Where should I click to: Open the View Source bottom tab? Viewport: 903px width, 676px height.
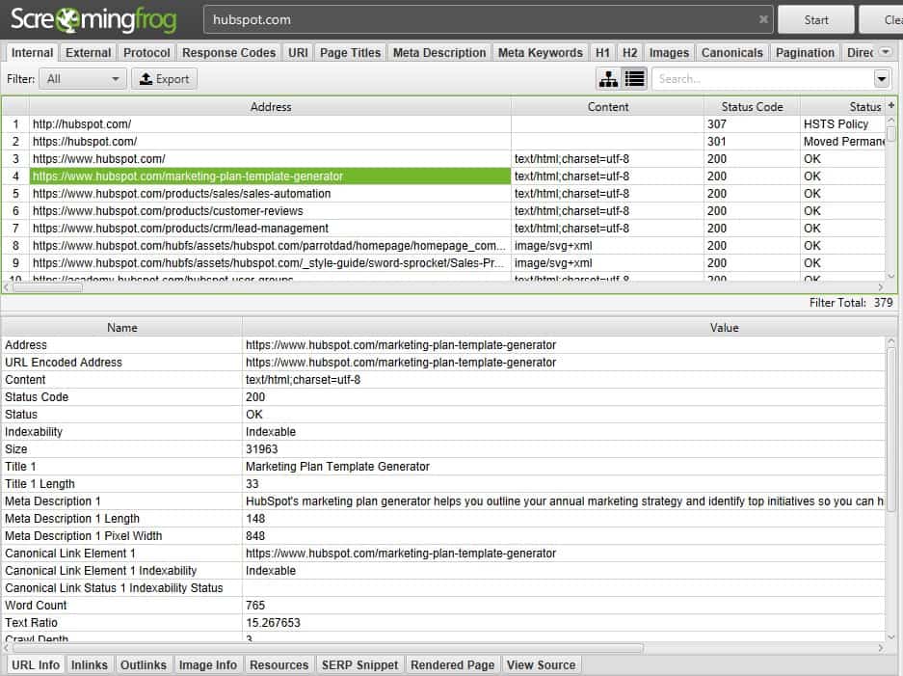click(541, 664)
